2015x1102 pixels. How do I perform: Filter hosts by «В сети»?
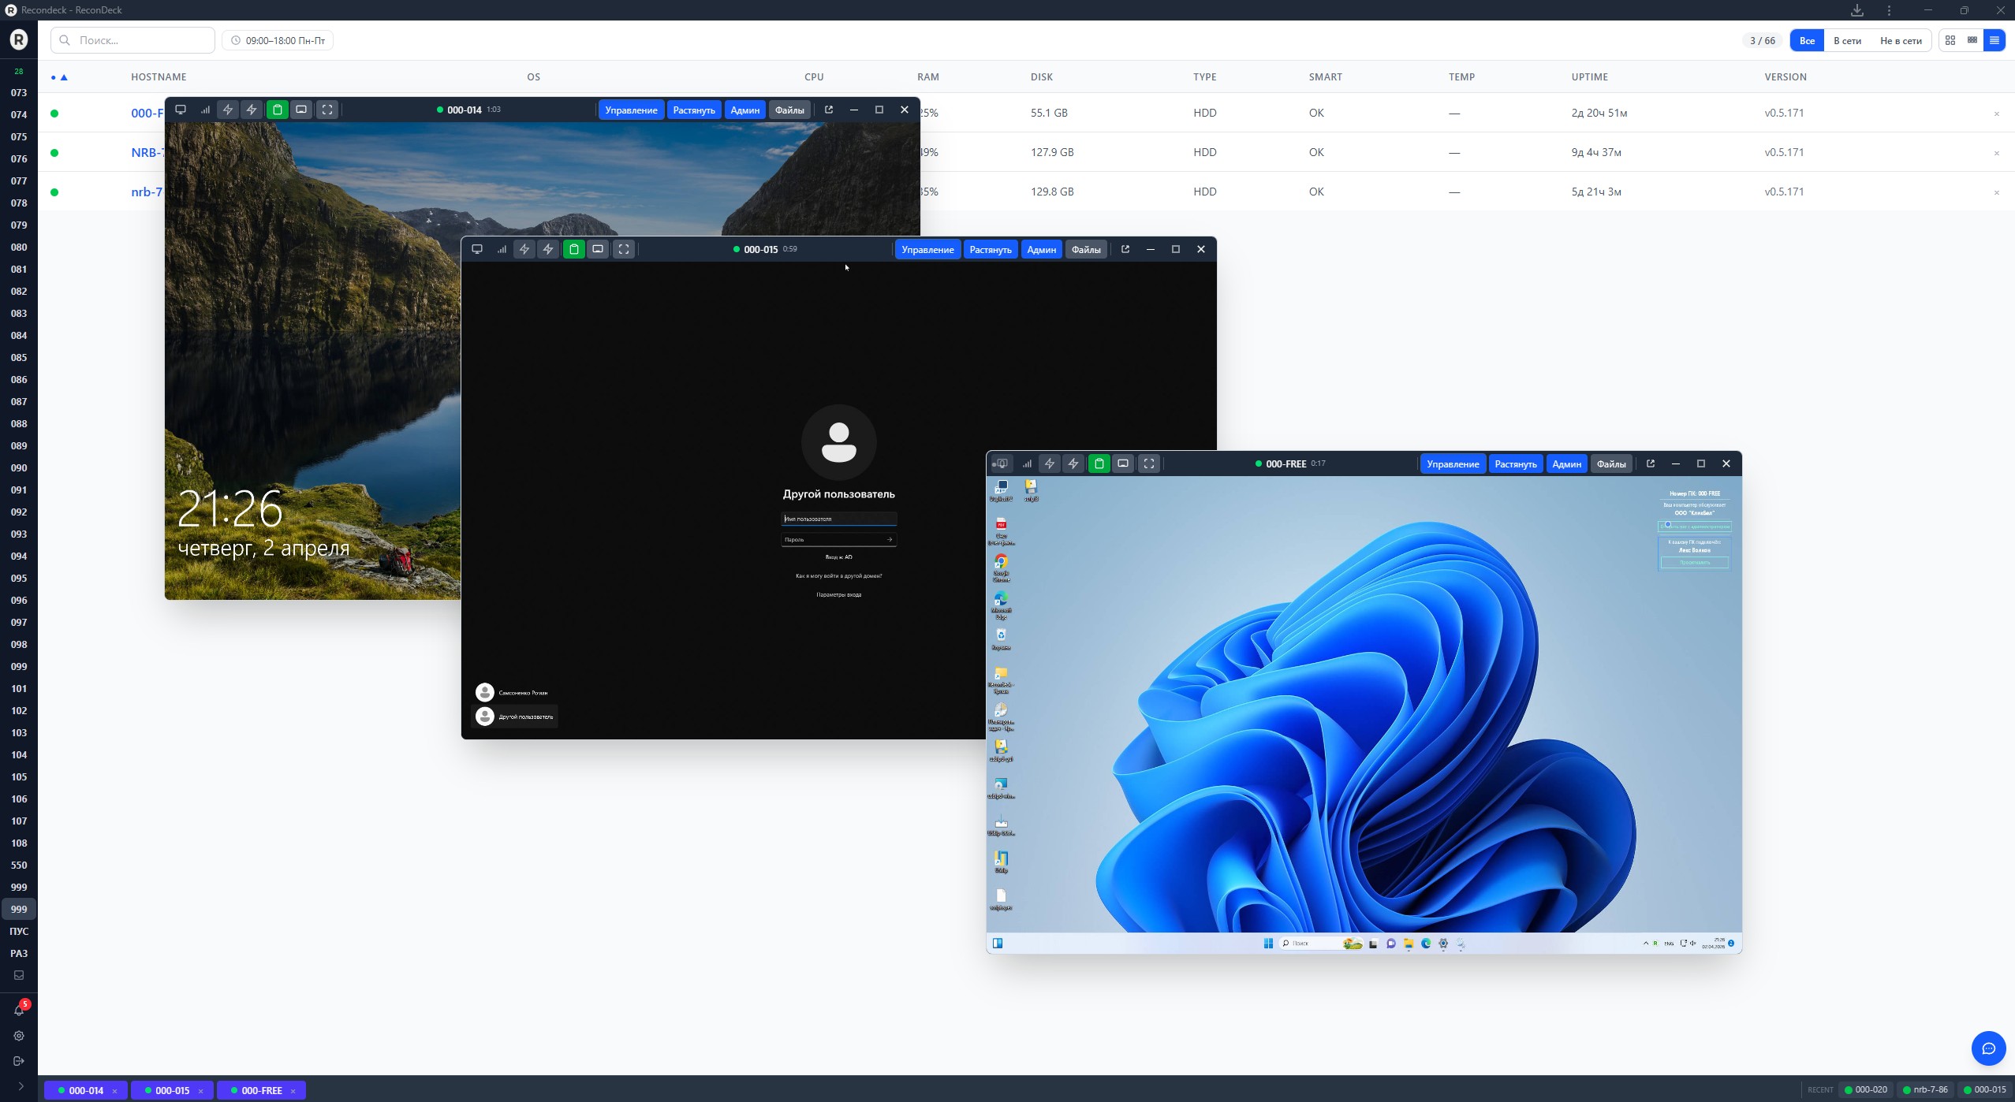pyautogui.click(x=1847, y=40)
